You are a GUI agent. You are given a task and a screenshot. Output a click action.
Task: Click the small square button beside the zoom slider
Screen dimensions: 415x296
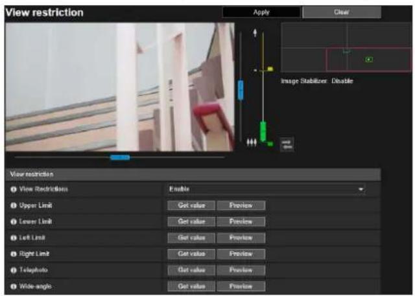287,144
